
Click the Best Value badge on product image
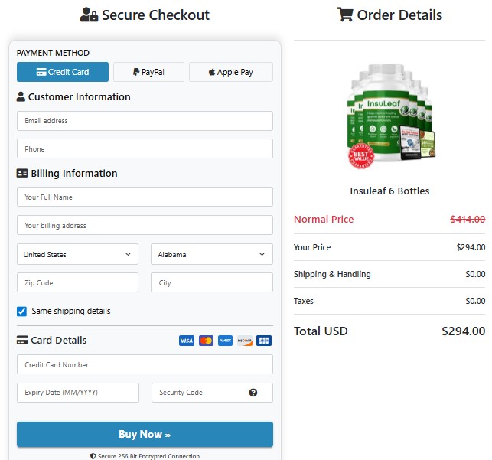(361, 154)
